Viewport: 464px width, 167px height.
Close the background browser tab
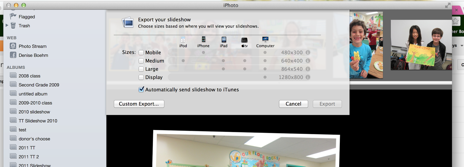[x=456, y=10]
